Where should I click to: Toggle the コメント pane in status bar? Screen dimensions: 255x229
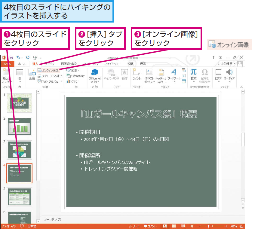150,226
